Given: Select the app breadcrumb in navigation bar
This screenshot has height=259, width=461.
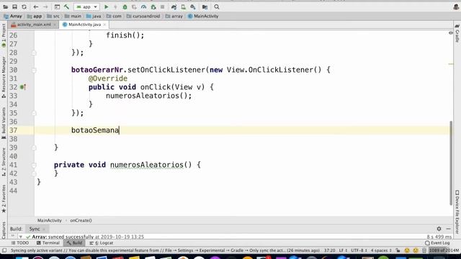Looking at the screenshot, I should pos(35,16).
